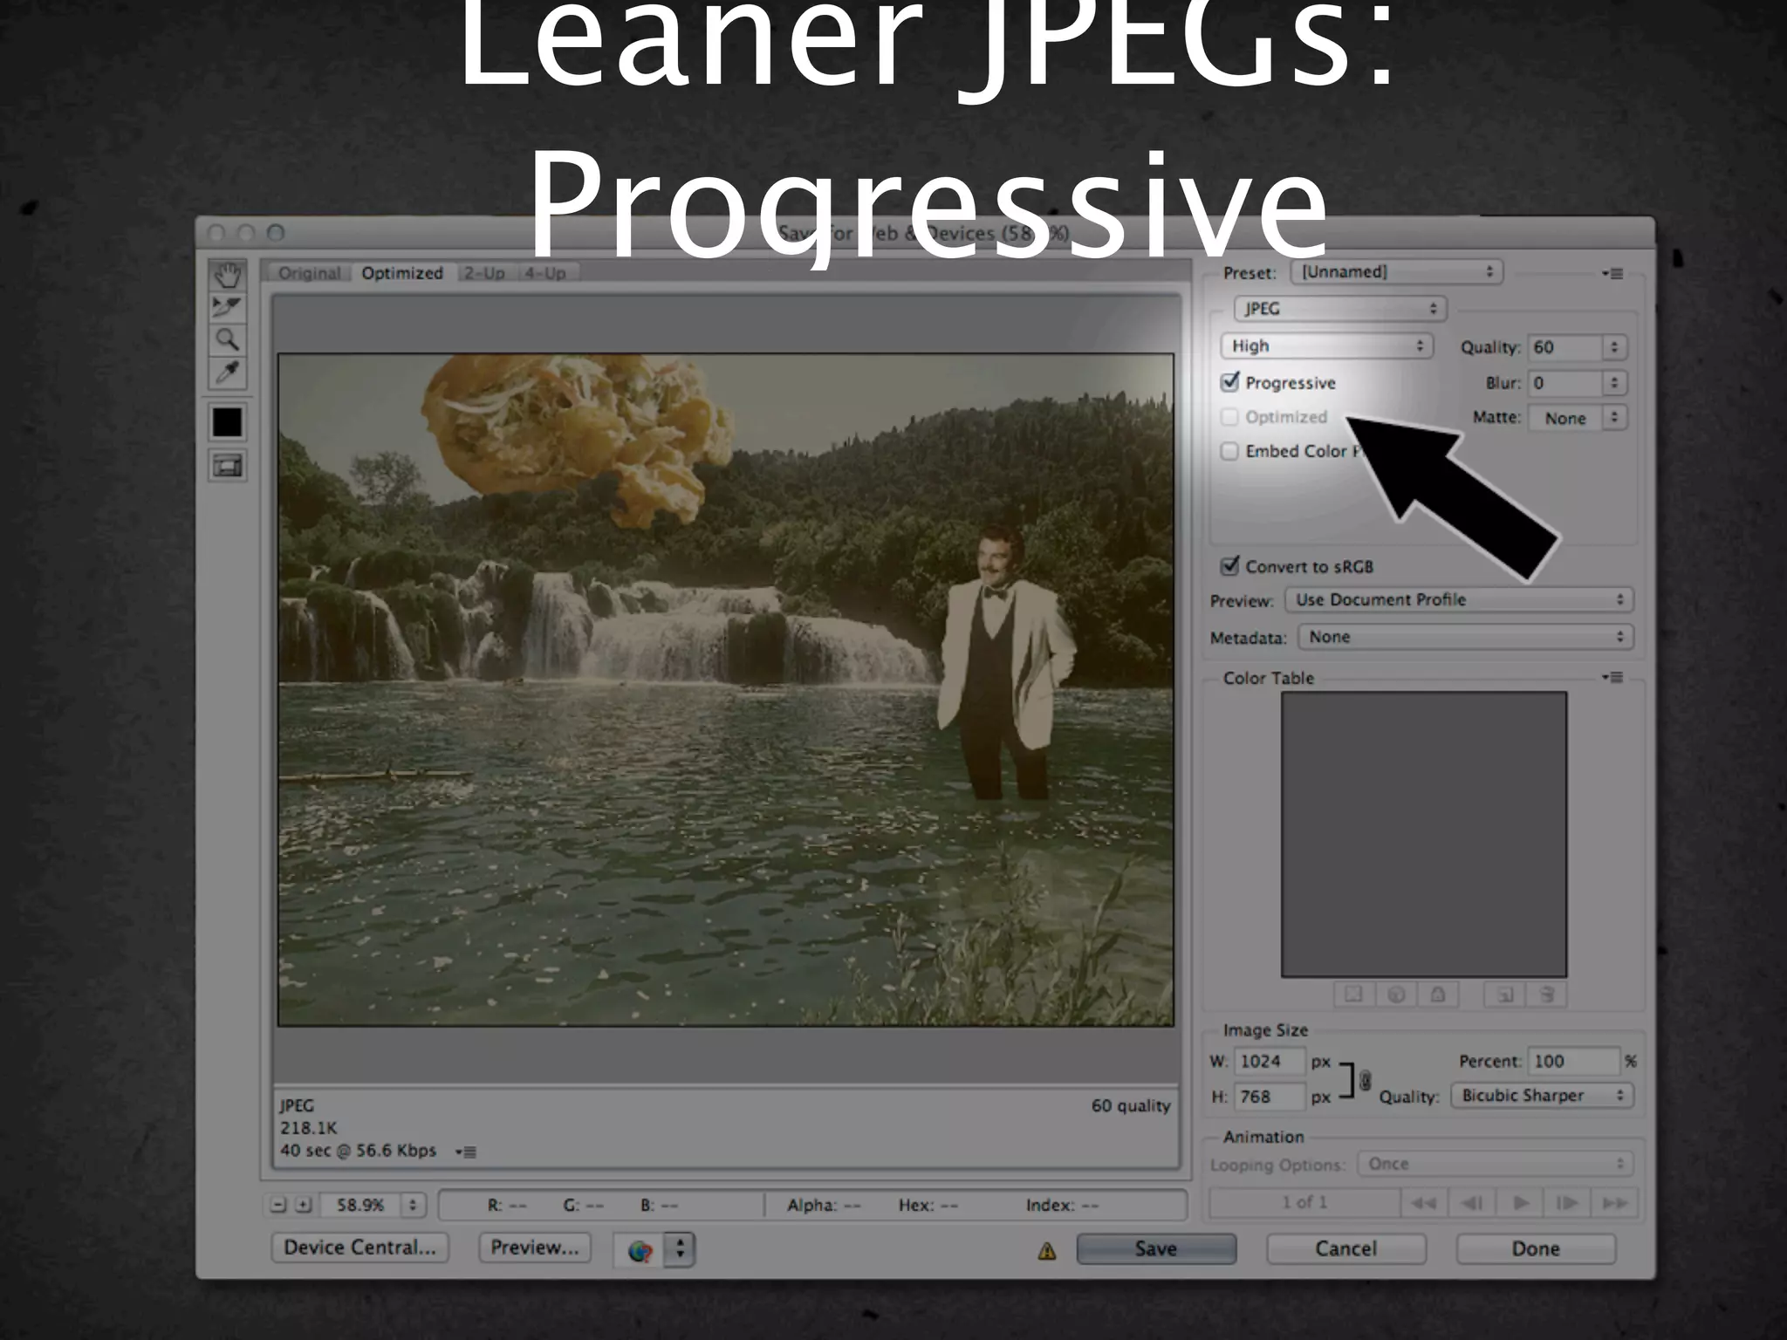This screenshot has width=1787, height=1340.
Task: Toggle slices visibility icon in toolbox
Action: [x=227, y=466]
